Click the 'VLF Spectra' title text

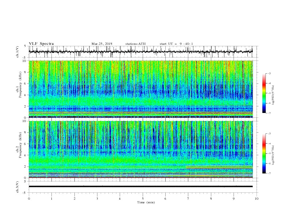point(41,44)
